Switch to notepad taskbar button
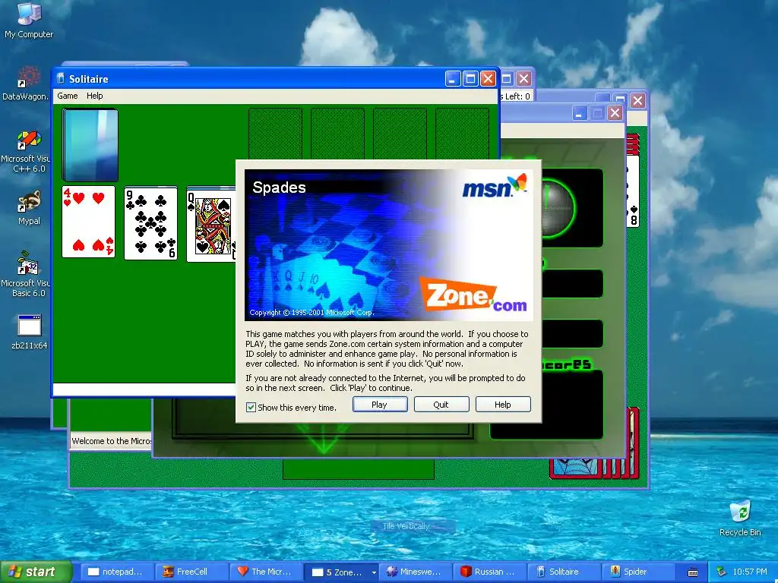This screenshot has height=583, width=778. tap(116, 572)
